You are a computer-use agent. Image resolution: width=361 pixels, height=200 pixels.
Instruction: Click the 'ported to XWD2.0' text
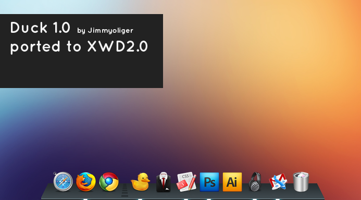(79, 47)
